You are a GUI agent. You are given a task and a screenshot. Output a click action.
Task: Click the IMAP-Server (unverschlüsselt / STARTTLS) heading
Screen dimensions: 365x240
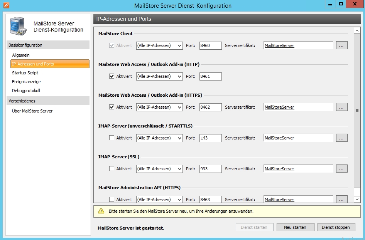click(x=145, y=126)
